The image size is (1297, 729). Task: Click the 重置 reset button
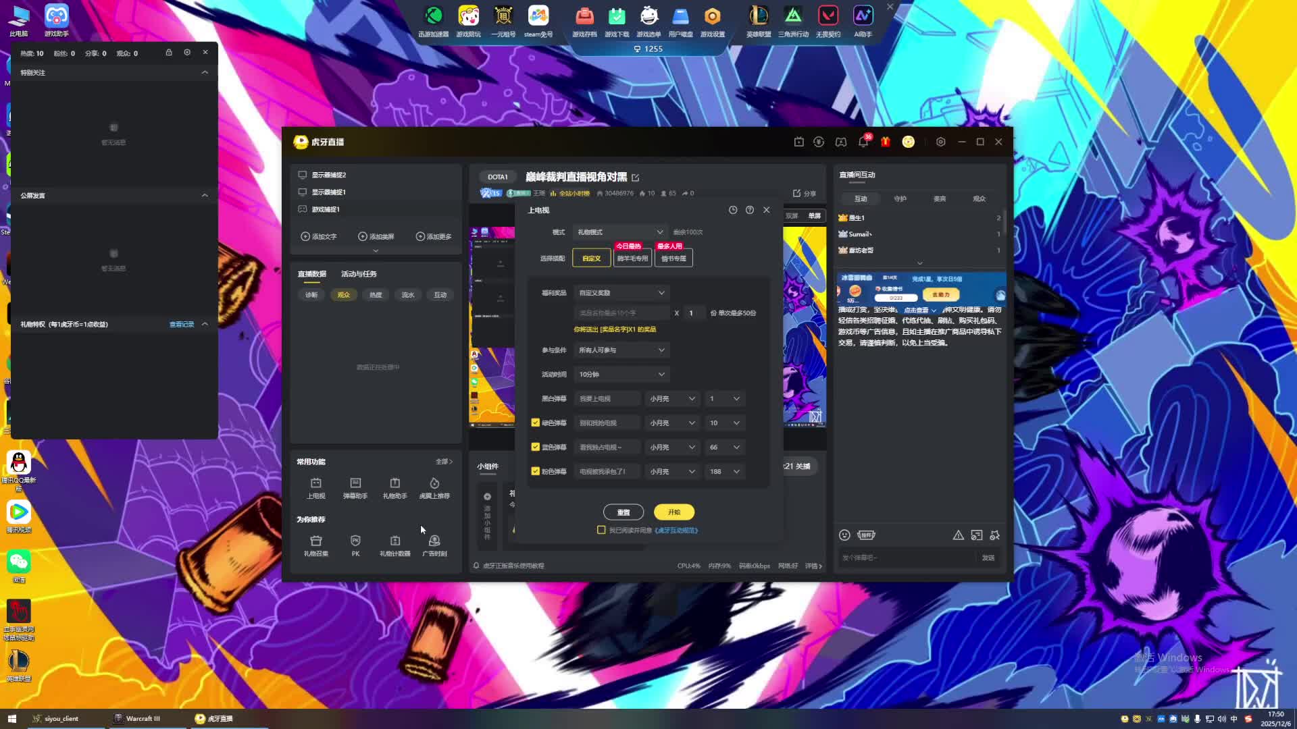(x=623, y=512)
